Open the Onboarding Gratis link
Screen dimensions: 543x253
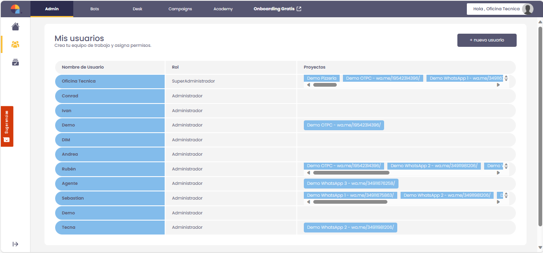(x=274, y=9)
